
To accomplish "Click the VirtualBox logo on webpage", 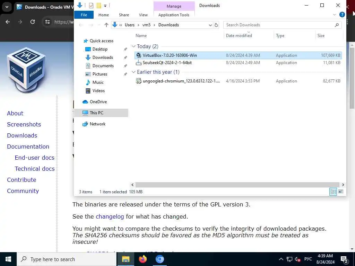I will click(26, 70).
